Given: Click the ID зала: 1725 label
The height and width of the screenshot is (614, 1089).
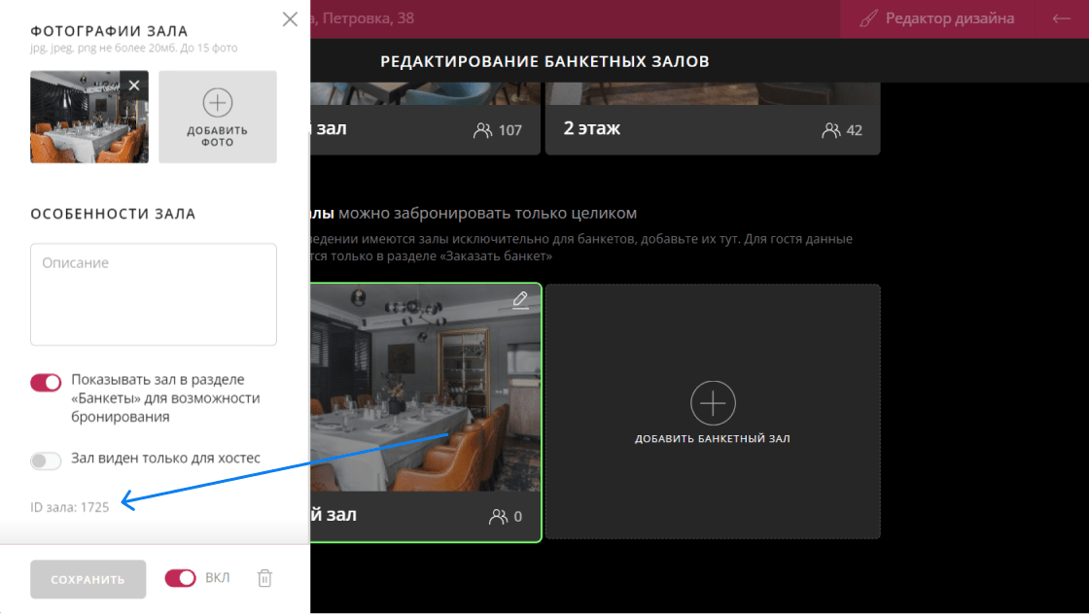Looking at the screenshot, I should pyautogui.click(x=68, y=506).
